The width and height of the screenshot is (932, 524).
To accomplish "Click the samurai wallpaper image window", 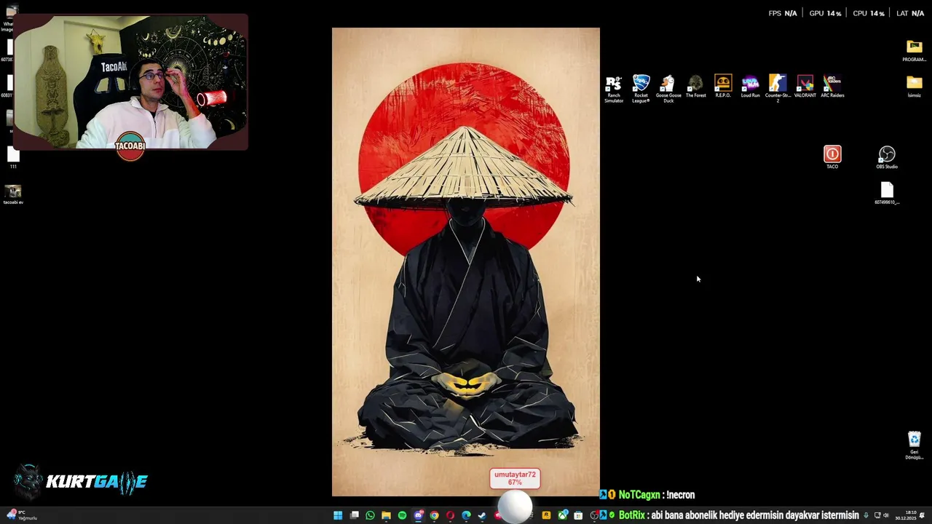I will (466, 262).
